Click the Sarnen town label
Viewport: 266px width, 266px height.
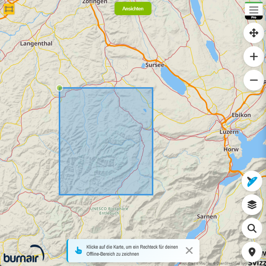point(207,216)
